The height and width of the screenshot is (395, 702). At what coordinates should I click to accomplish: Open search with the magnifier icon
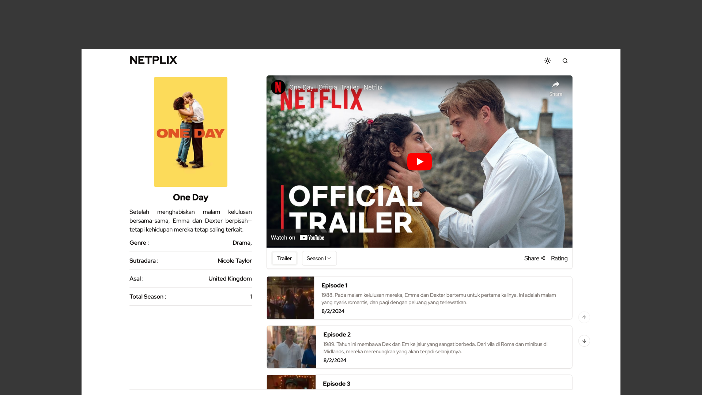tap(565, 61)
